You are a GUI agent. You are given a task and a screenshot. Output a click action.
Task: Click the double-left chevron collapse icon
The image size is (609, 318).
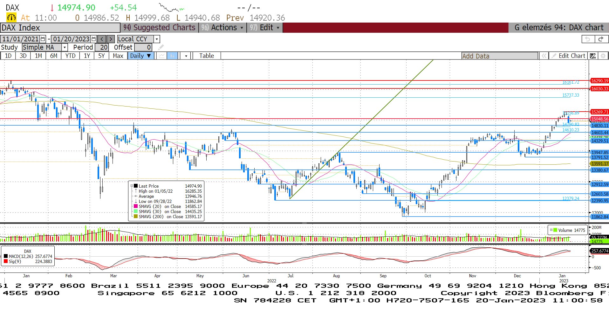coord(544,56)
